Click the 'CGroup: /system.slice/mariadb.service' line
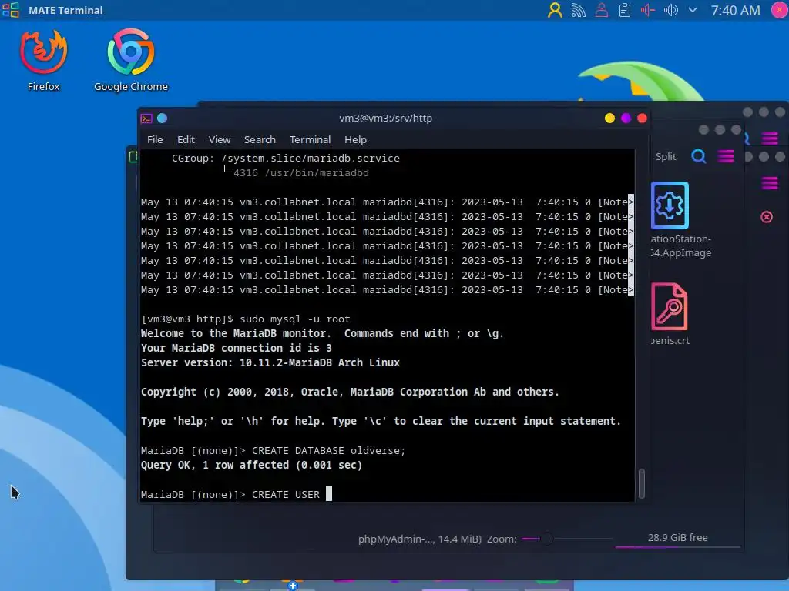This screenshot has height=591, width=789. pyautogui.click(x=286, y=159)
